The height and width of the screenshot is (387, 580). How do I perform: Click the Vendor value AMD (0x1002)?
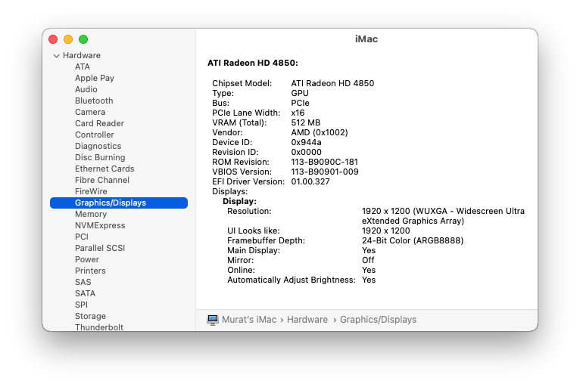(x=320, y=132)
